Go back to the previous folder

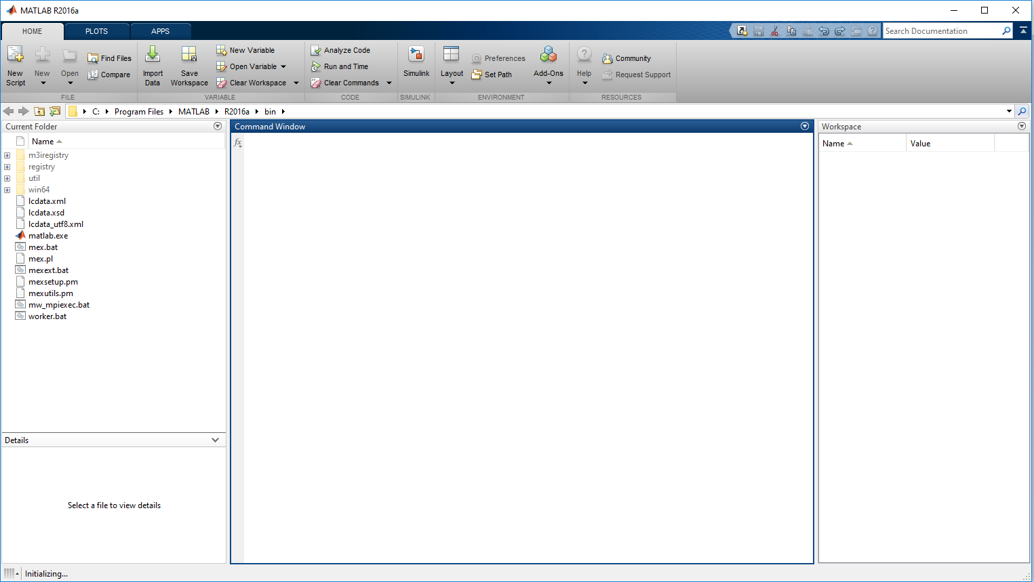click(8, 111)
